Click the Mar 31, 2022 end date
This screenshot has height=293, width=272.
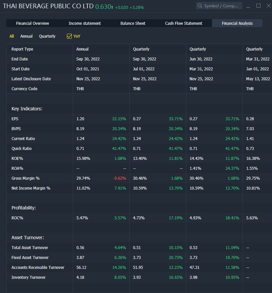click(257, 59)
